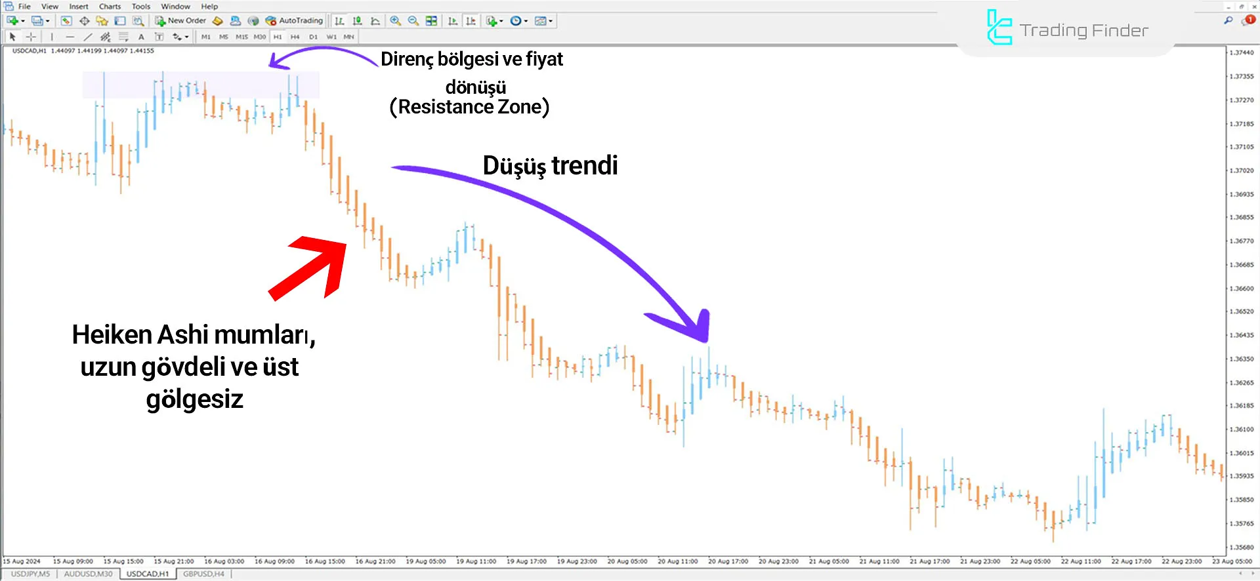1260x581 pixels.
Task: Set timeframe to H4
Action: coord(295,37)
